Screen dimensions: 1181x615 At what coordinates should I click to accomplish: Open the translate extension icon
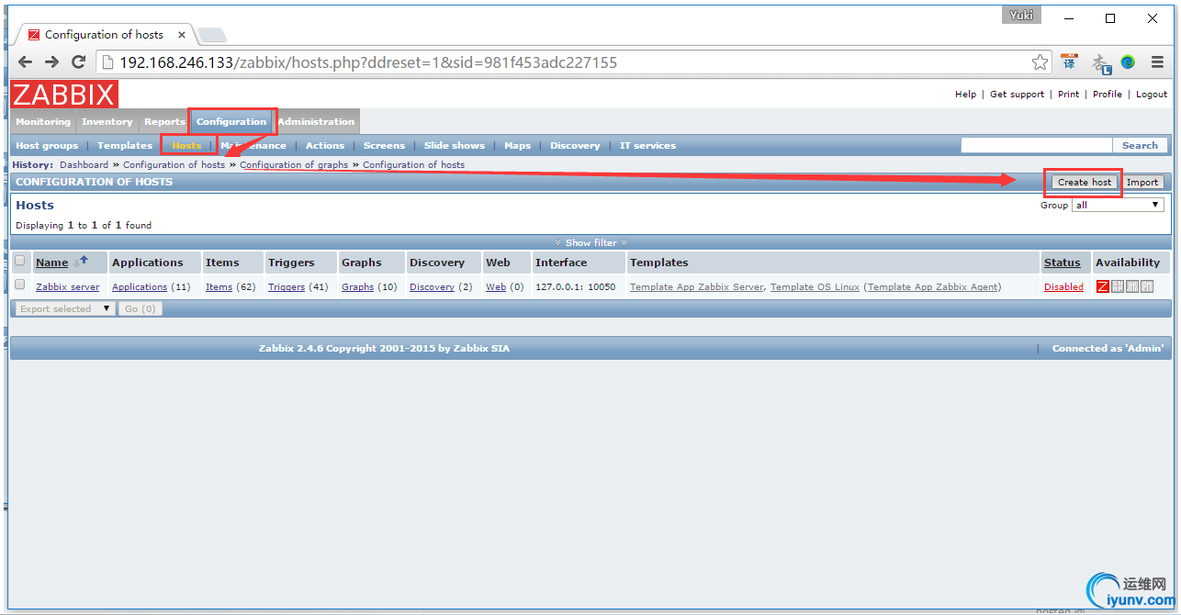pos(1070,62)
